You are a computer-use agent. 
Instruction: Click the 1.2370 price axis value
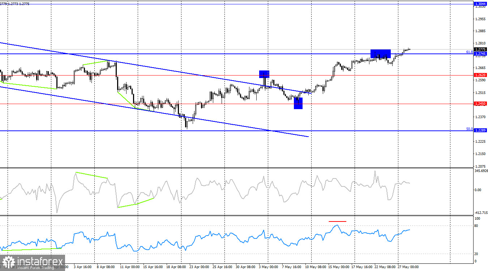tap(480, 117)
